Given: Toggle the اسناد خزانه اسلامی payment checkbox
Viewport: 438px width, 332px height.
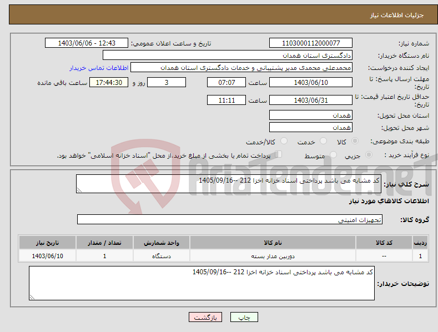Looking at the screenshot, I should tap(279, 154).
